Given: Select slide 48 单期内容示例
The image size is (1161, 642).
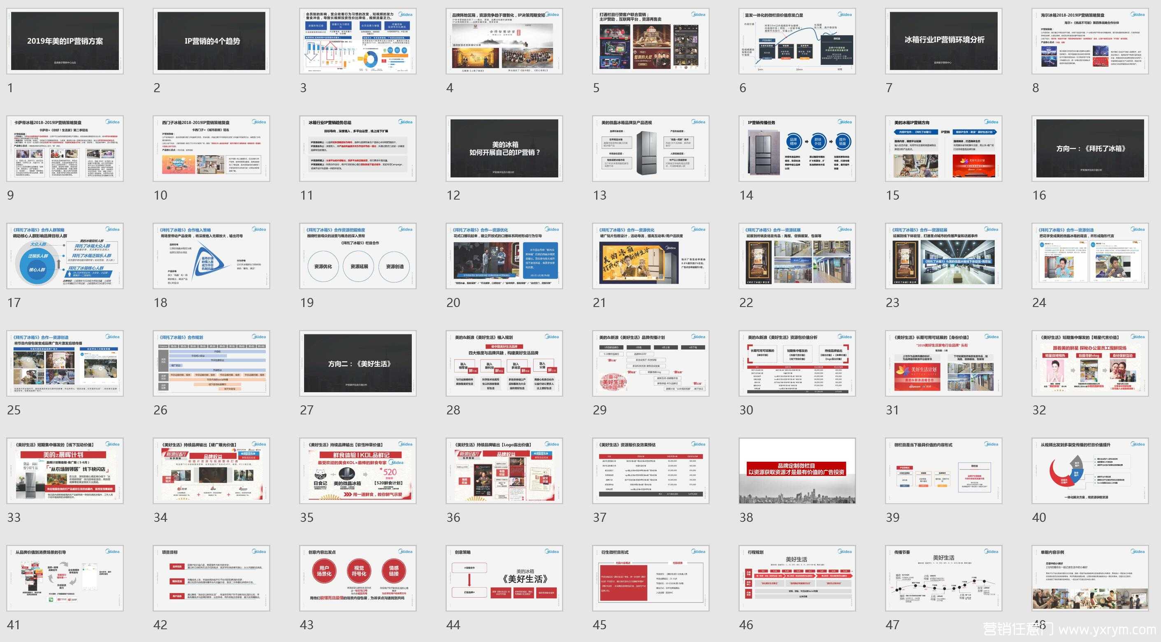Looking at the screenshot, I should pos(1090,578).
